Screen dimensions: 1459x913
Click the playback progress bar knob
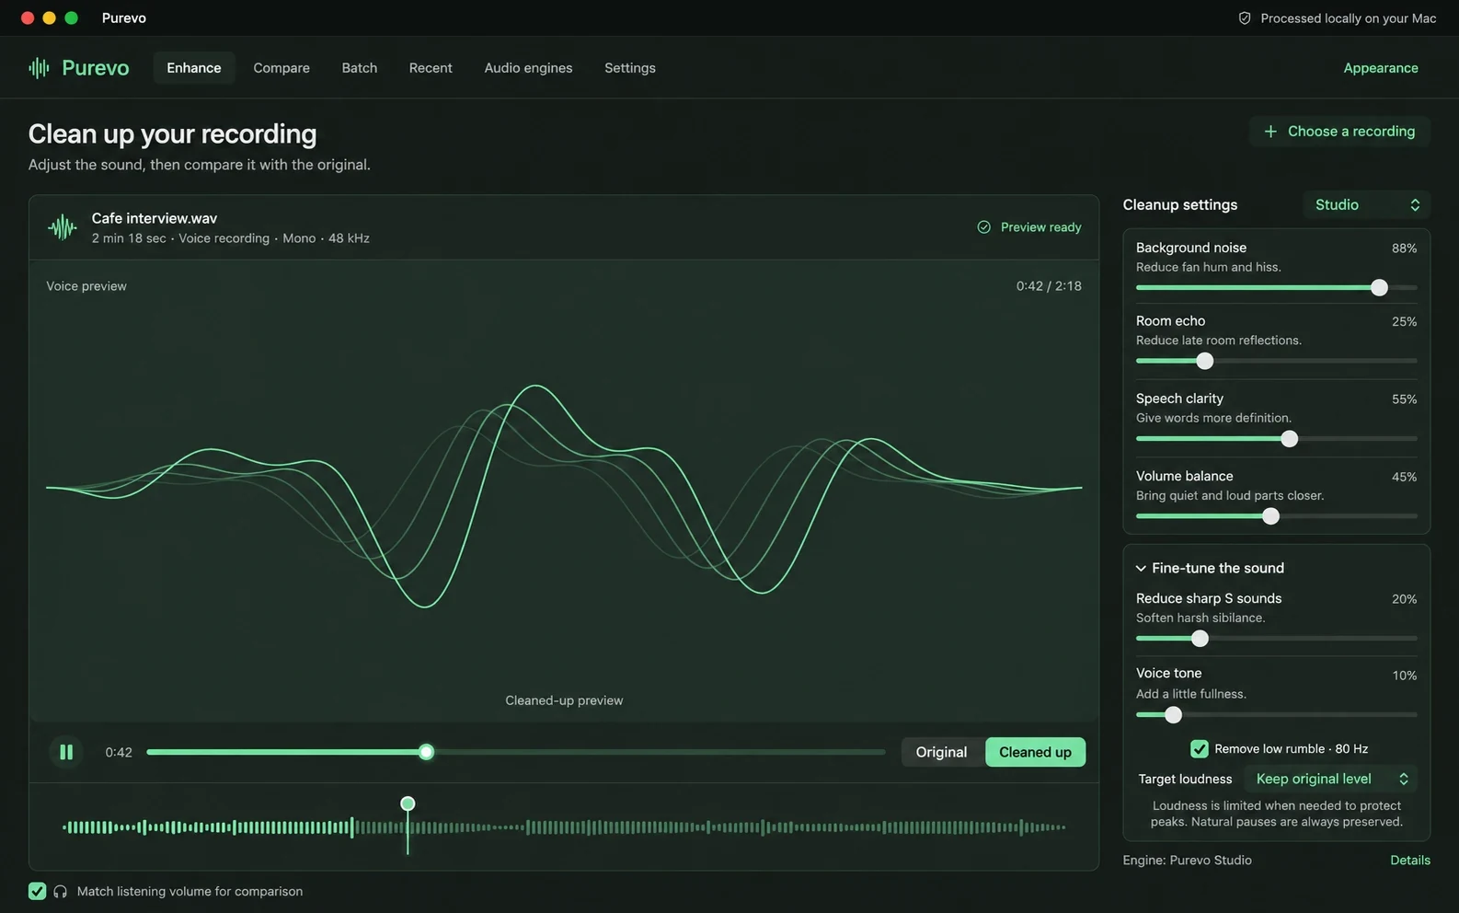pos(426,752)
